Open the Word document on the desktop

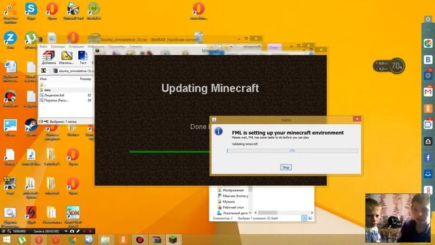tap(11, 71)
